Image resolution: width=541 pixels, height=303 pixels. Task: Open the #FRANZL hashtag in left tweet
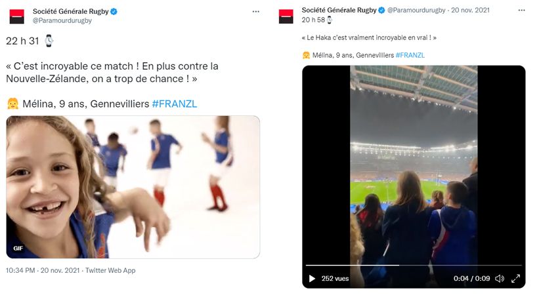tap(175, 104)
